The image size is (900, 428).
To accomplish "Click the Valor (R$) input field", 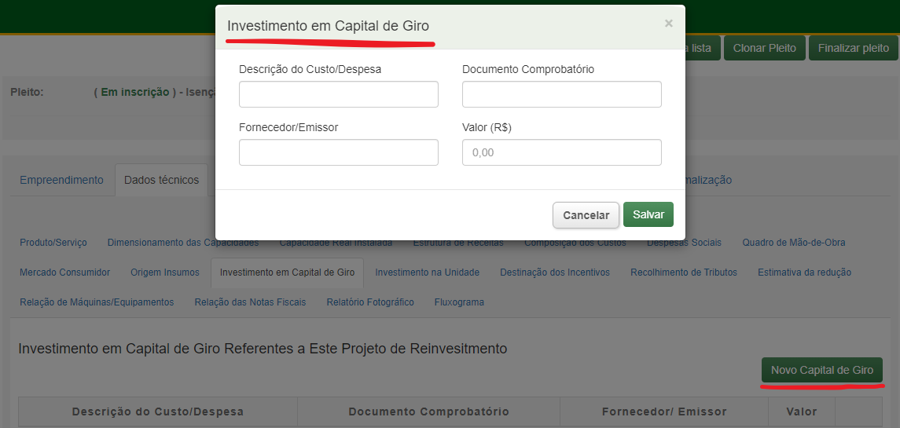I will pos(562,152).
